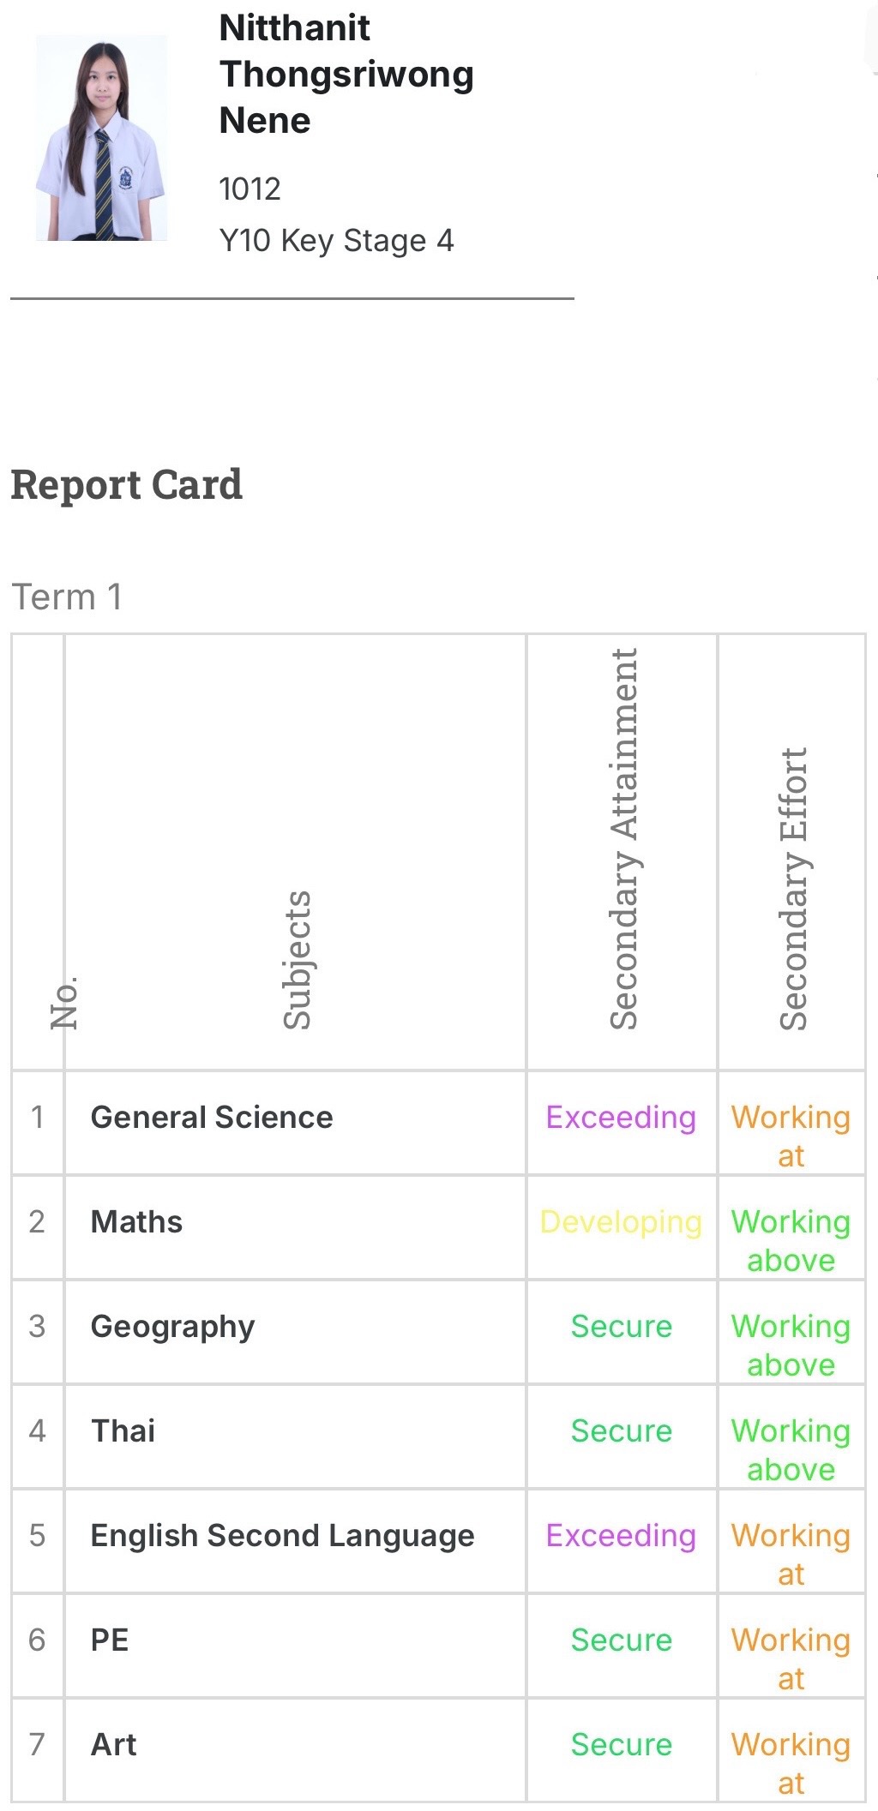Click Working at effort for PE
878x1811 pixels.
pos(791,1659)
